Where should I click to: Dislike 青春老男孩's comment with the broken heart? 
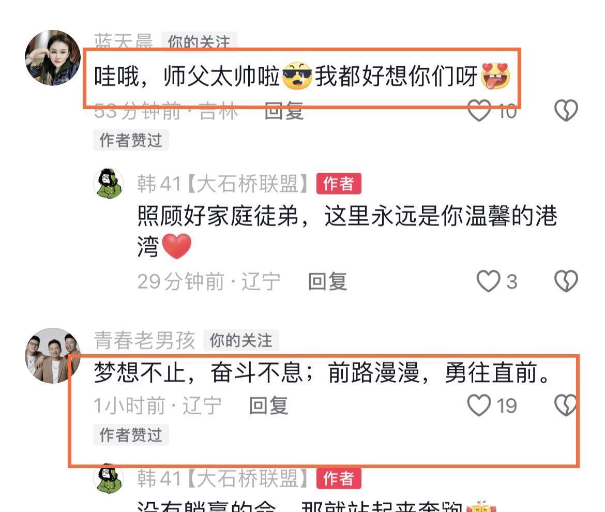click(x=566, y=405)
